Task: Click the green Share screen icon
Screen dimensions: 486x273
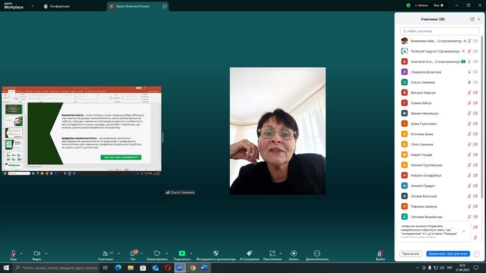Action: pos(182,253)
